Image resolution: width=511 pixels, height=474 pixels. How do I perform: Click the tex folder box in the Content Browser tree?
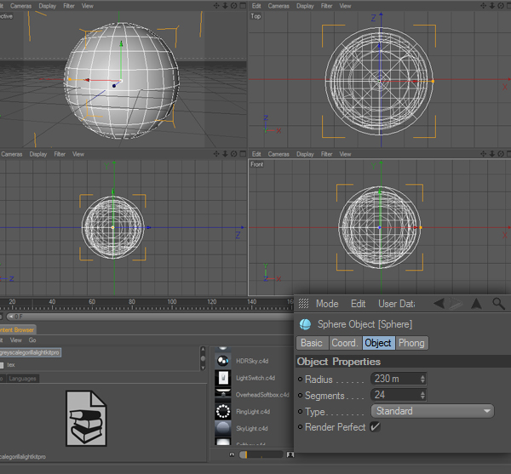point(2,365)
